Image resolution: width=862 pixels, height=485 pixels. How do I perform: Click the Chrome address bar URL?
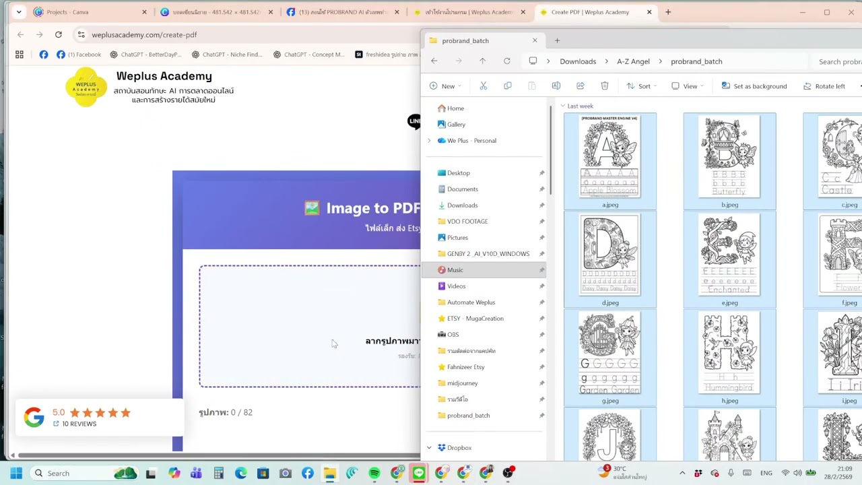(144, 34)
